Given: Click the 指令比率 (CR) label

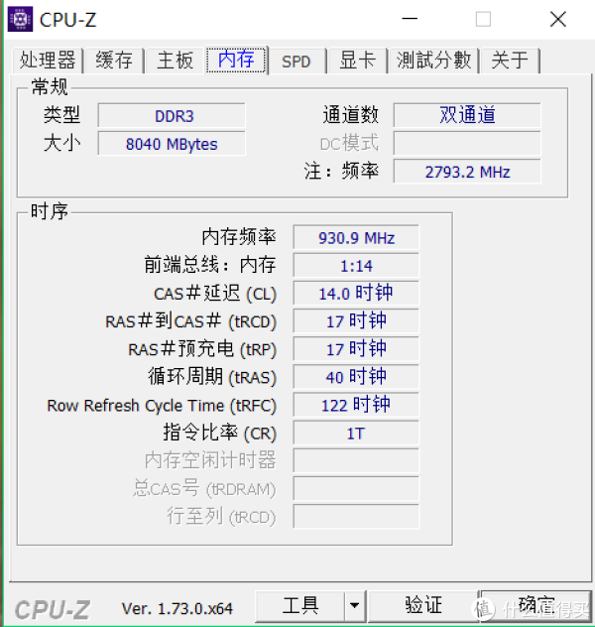Looking at the screenshot, I should point(220,434).
